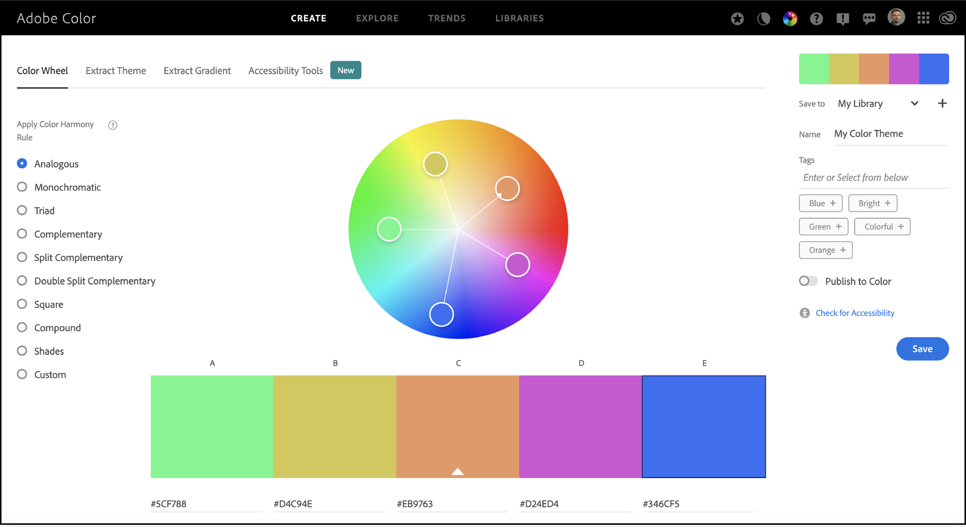The image size is (966, 527).
Task: Select the Triad harmony rule
Action: tap(22, 210)
